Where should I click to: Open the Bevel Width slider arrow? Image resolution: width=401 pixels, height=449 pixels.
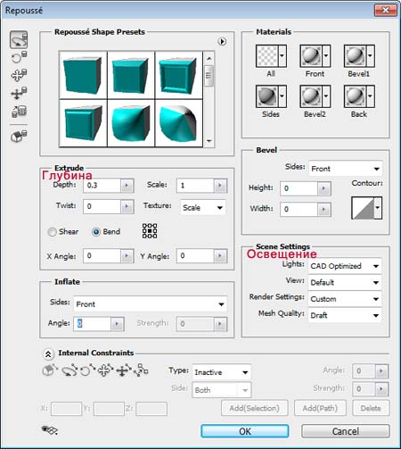click(x=324, y=210)
